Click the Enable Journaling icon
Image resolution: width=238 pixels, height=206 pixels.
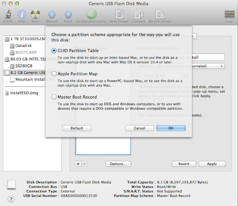pos(91,14)
